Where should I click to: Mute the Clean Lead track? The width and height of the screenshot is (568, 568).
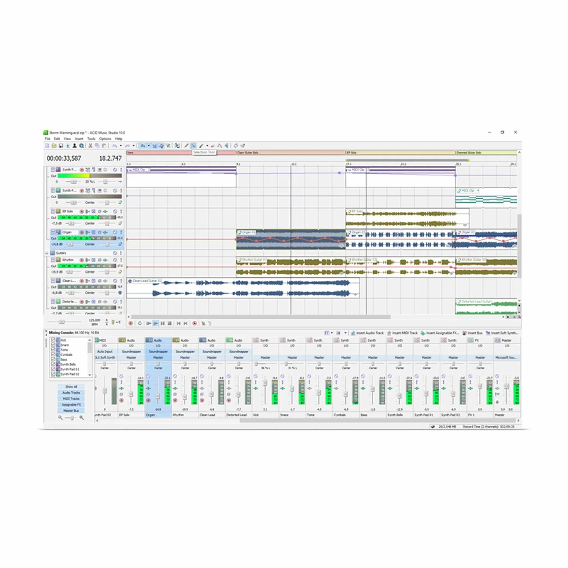[115, 281]
